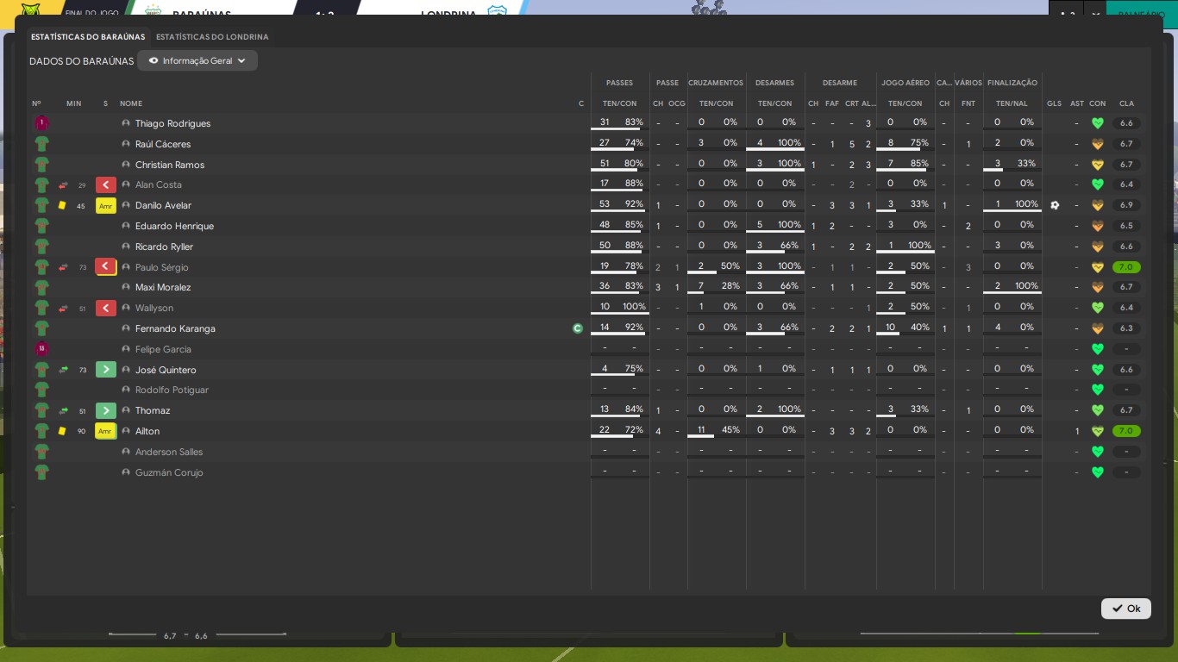Click the Amr badge beside Ailton

coord(105,431)
